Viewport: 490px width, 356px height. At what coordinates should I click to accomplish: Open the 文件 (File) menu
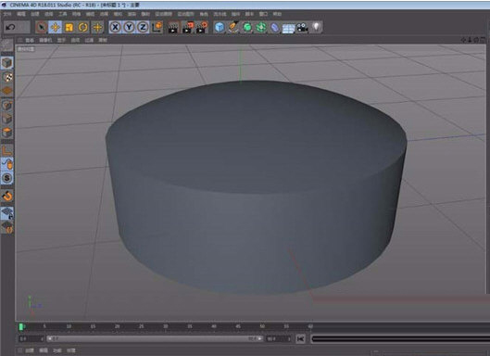pos(7,14)
